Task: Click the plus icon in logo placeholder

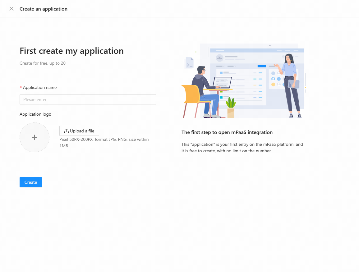Action: [x=34, y=137]
